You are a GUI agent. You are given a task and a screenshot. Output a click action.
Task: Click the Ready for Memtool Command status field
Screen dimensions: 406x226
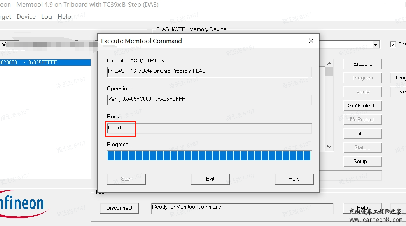pos(242,208)
